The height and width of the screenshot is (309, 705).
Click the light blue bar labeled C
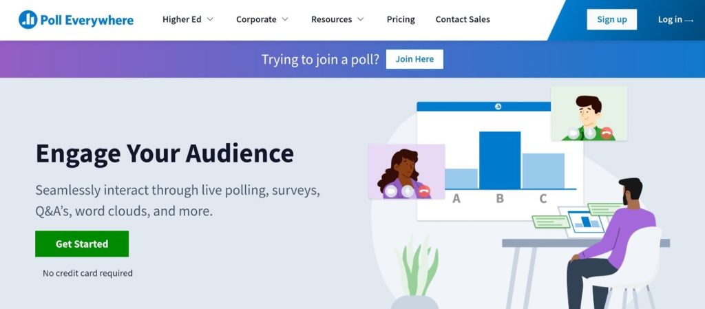coord(543,171)
